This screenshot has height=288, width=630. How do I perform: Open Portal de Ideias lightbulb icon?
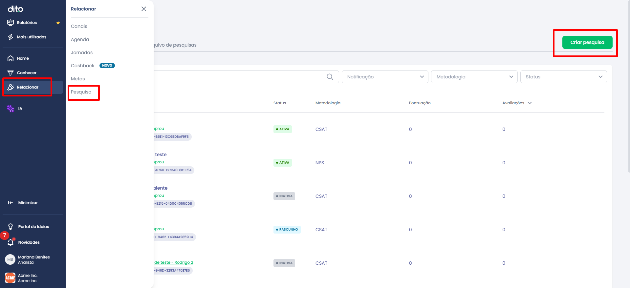(x=11, y=227)
